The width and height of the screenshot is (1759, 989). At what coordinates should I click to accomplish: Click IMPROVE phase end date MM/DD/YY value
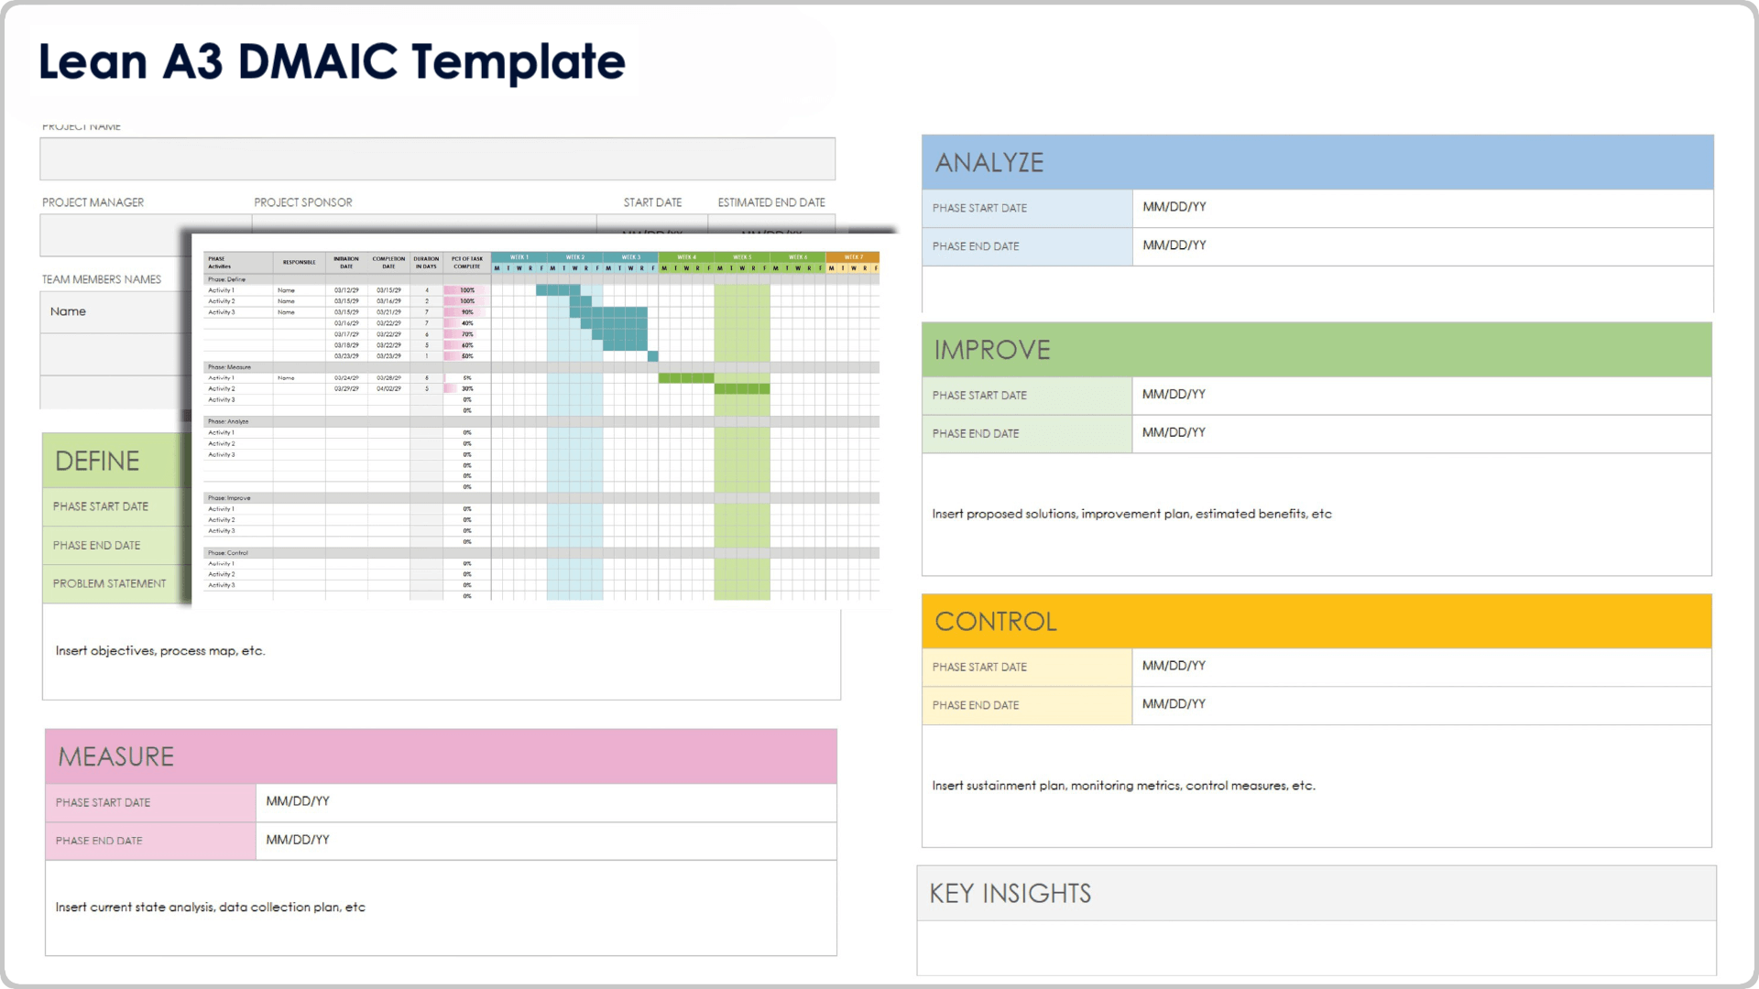pos(1174,432)
